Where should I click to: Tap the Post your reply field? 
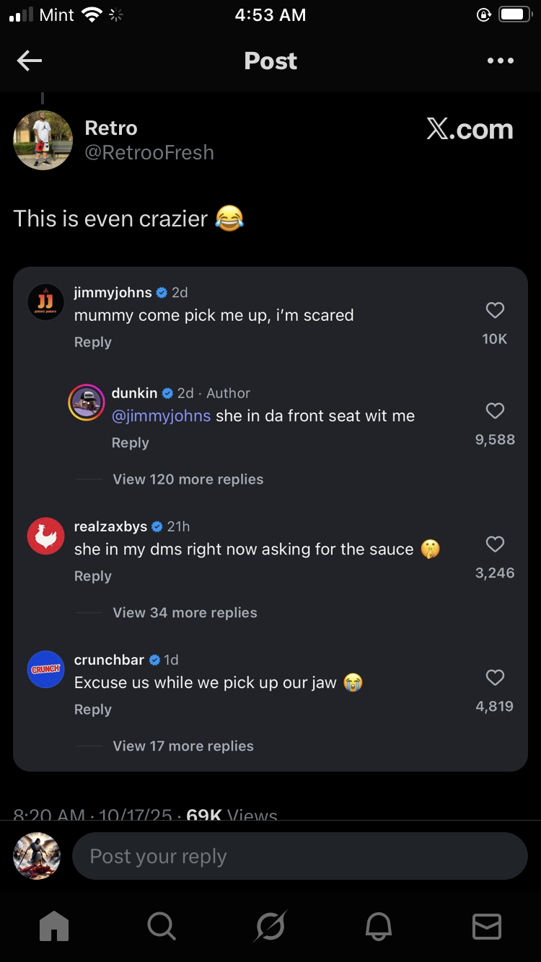pos(299,856)
